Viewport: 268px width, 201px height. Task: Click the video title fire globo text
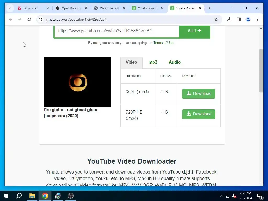pos(71,113)
